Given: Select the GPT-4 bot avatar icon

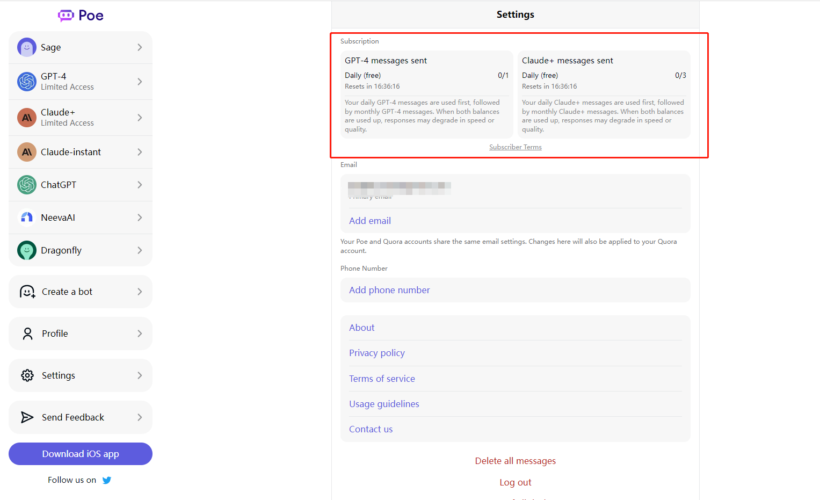Looking at the screenshot, I should tap(27, 82).
